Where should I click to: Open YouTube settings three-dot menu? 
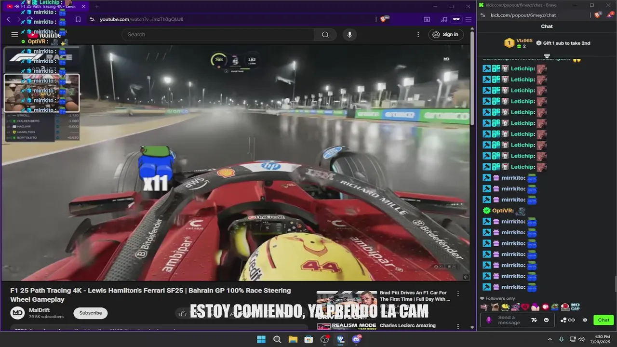418,34
